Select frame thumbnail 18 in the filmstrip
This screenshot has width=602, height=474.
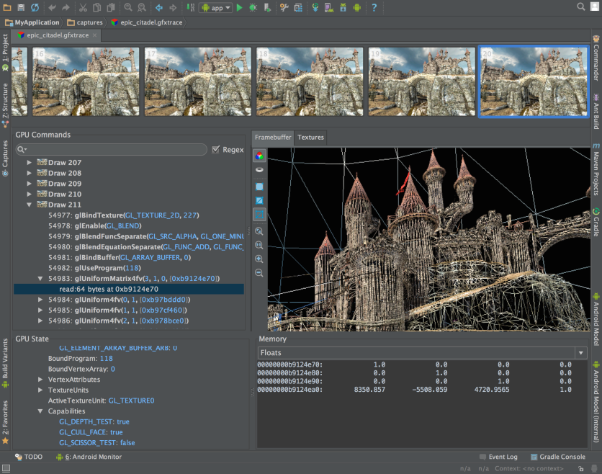coord(310,81)
